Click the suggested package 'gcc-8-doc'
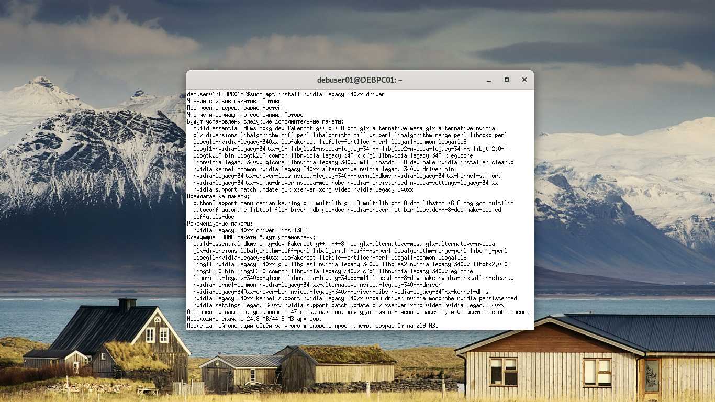The image size is (715, 402). pyautogui.click(x=407, y=203)
